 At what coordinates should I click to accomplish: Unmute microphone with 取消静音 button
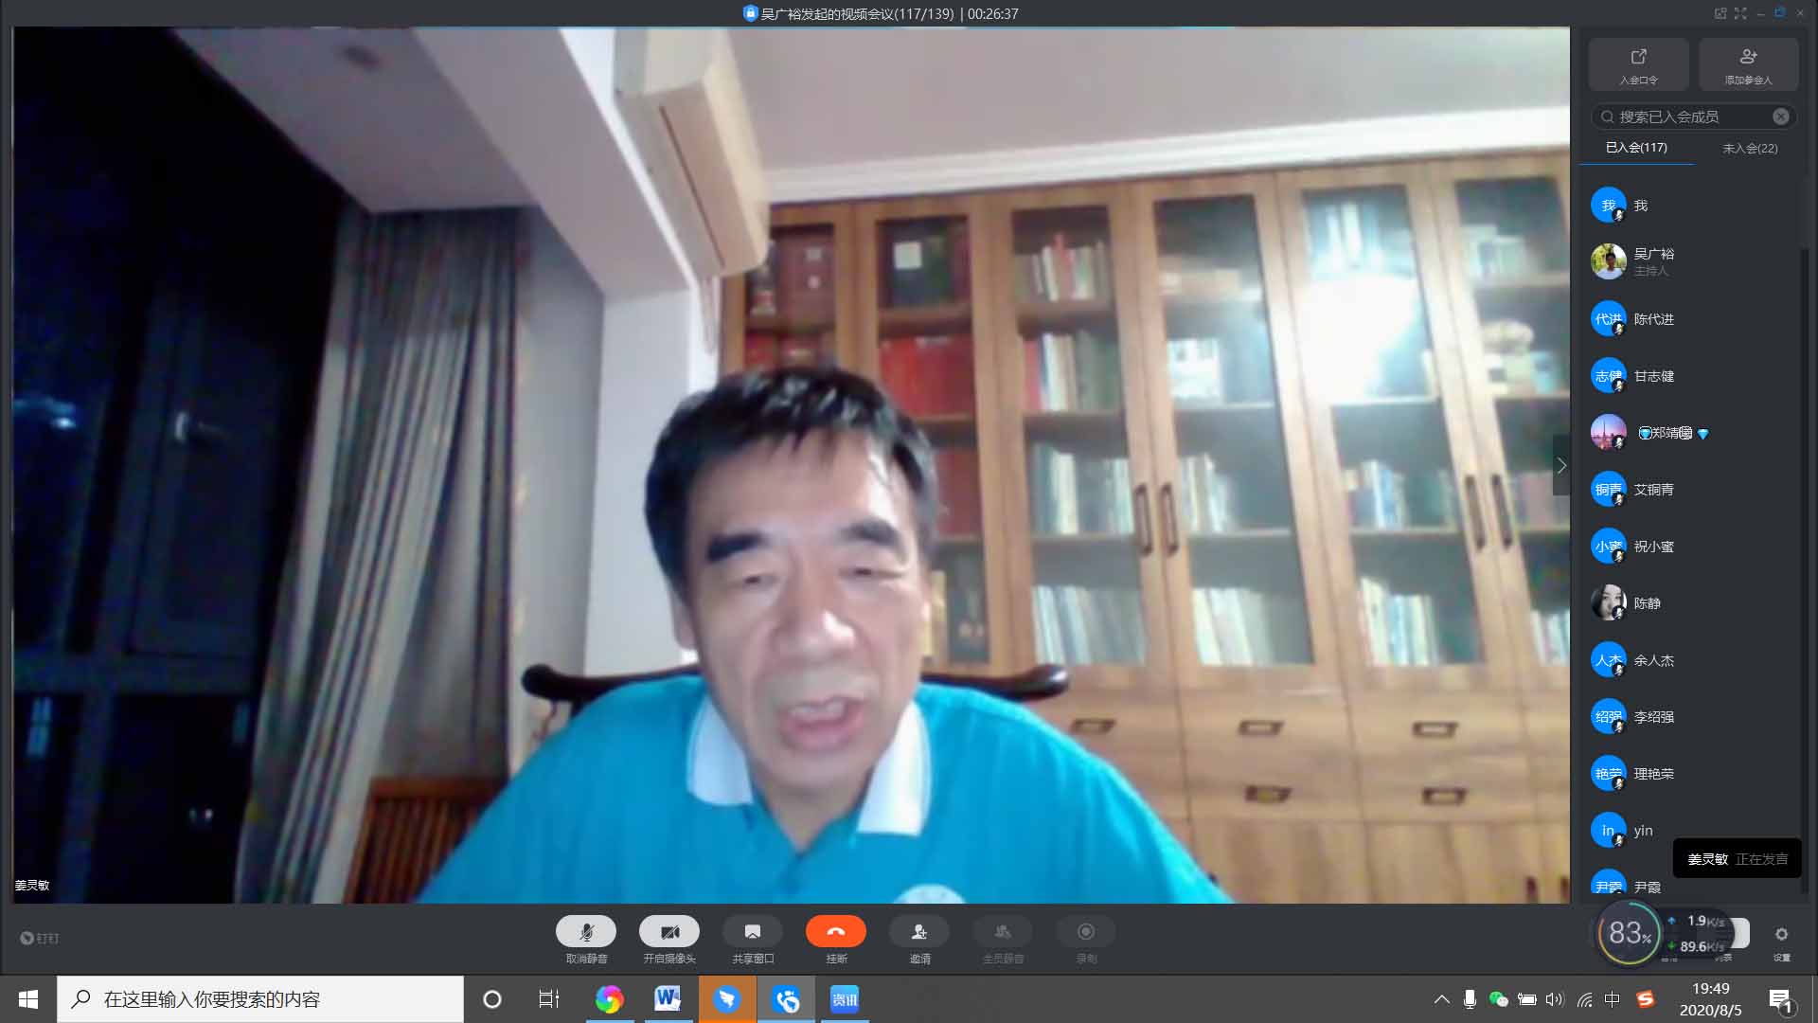585,932
